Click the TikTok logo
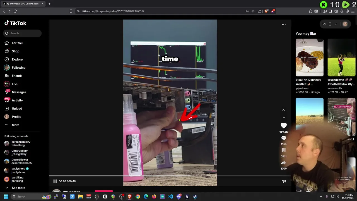 (x=15, y=23)
